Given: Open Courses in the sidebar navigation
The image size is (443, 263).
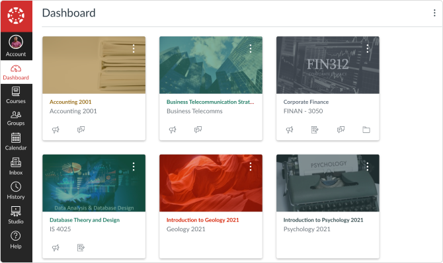Looking at the screenshot, I should (16, 95).
